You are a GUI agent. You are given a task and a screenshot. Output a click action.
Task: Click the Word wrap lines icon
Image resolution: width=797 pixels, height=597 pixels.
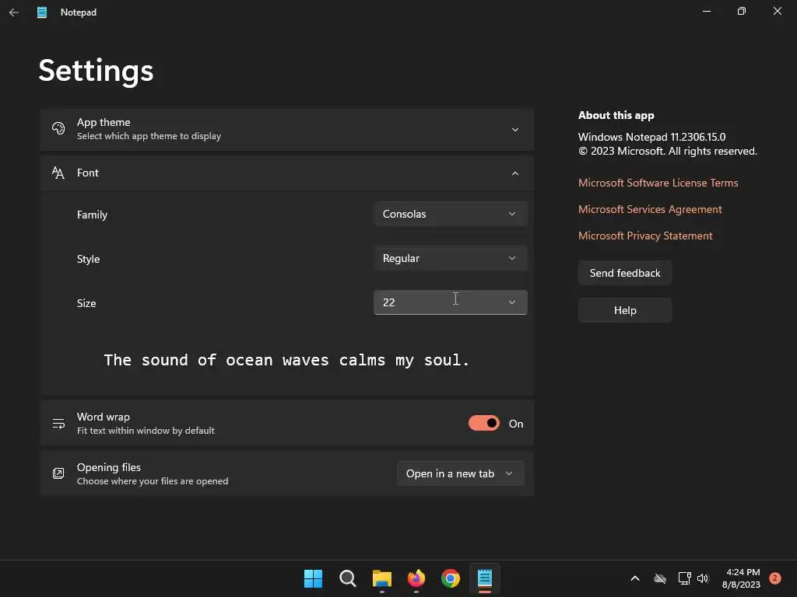pyautogui.click(x=58, y=424)
